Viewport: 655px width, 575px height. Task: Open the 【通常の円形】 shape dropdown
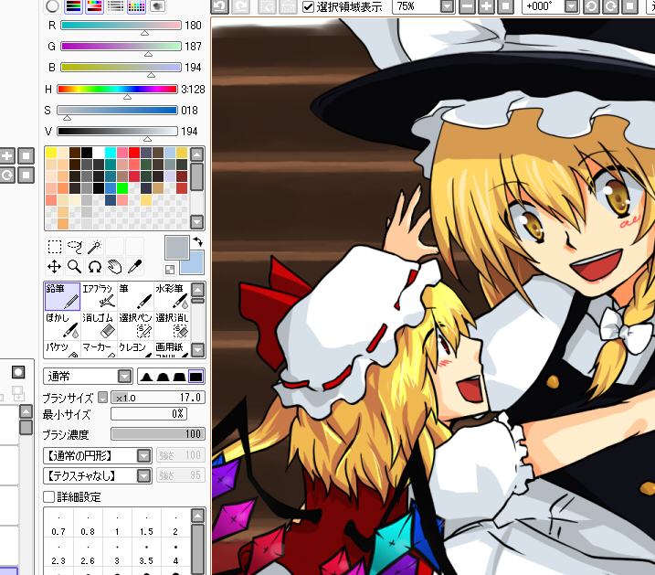(x=144, y=455)
